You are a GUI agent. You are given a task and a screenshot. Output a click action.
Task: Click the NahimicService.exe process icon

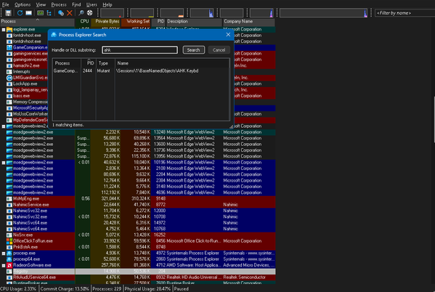9,205
